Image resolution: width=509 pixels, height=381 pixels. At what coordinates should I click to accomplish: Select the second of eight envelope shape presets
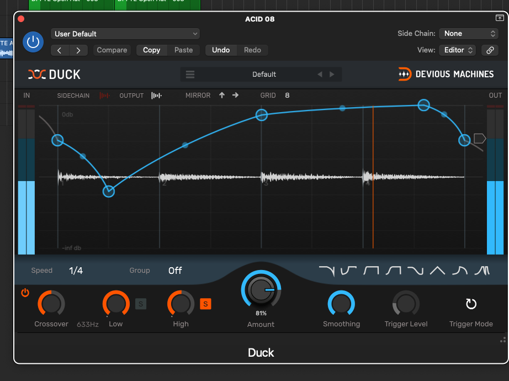pos(349,271)
